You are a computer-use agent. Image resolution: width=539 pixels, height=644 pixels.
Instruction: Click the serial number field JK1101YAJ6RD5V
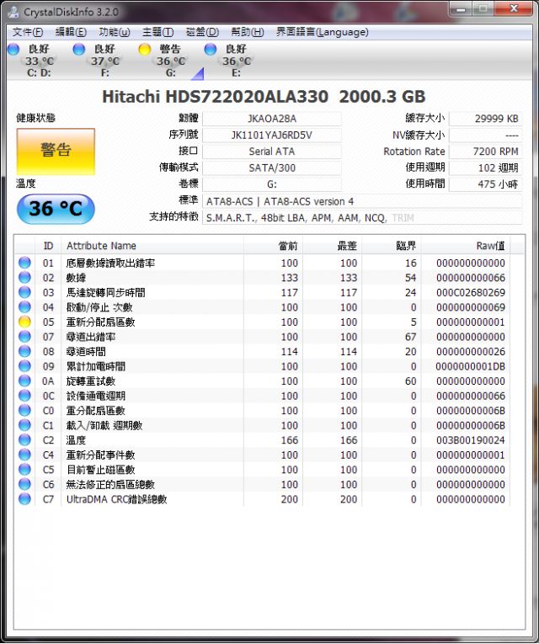tap(271, 136)
